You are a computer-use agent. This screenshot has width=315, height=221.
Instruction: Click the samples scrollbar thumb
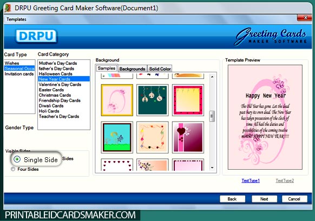[212, 116]
